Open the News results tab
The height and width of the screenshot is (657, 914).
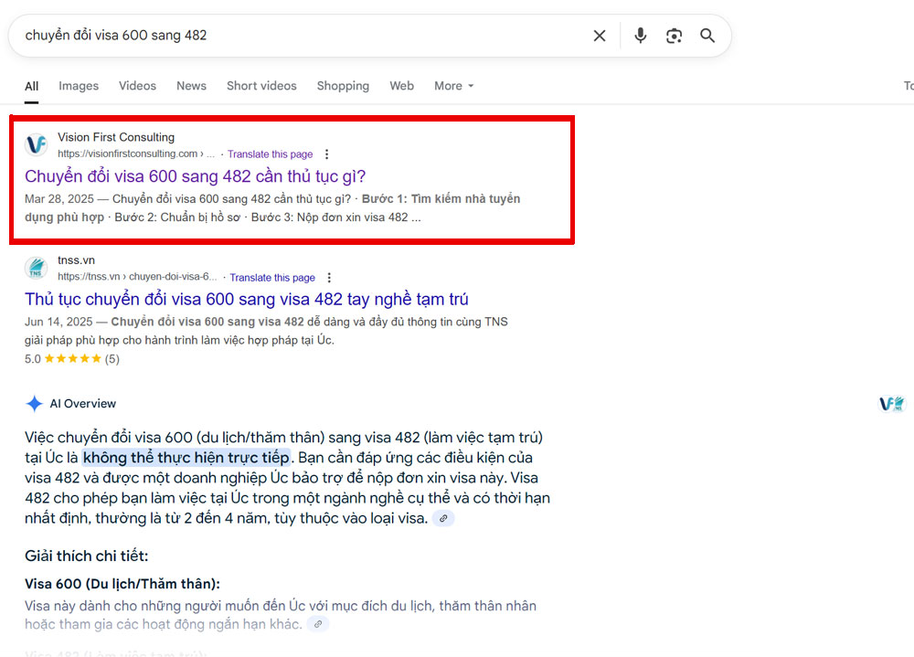pyautogui.click(x=191, y=86)
